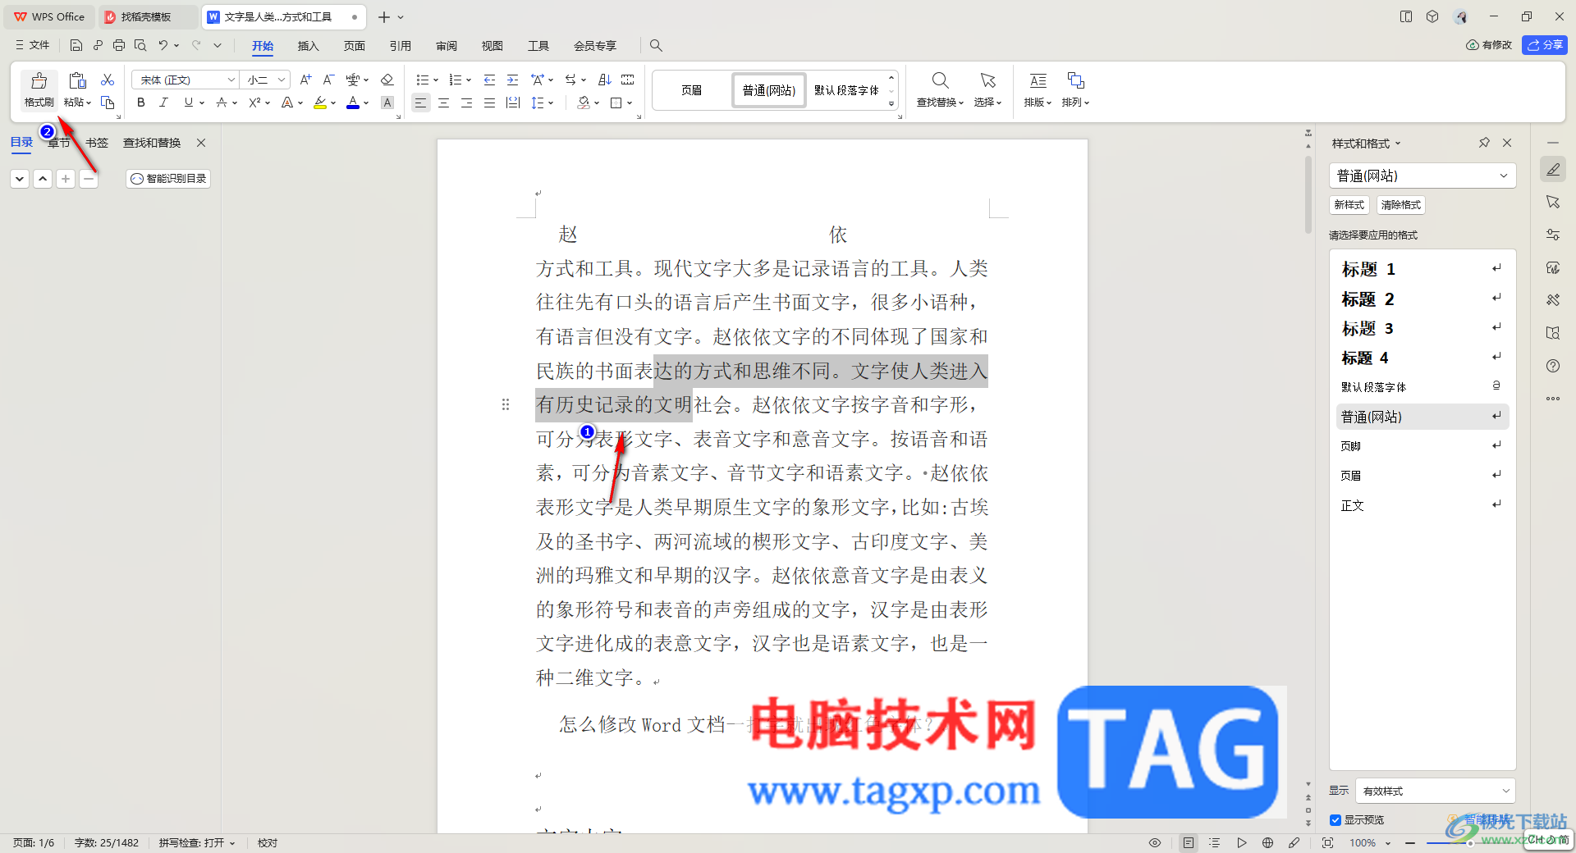
Task: Click the search magnifier in menu bar
Action: (x=656, y=45)
